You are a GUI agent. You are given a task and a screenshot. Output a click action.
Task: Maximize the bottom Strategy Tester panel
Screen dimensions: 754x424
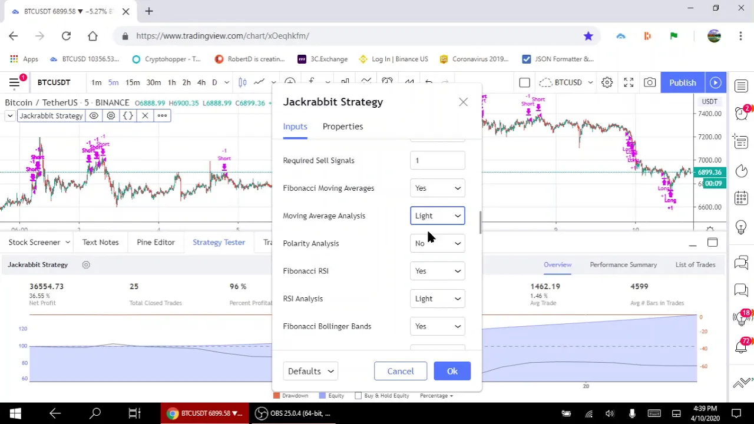(712, 243)
